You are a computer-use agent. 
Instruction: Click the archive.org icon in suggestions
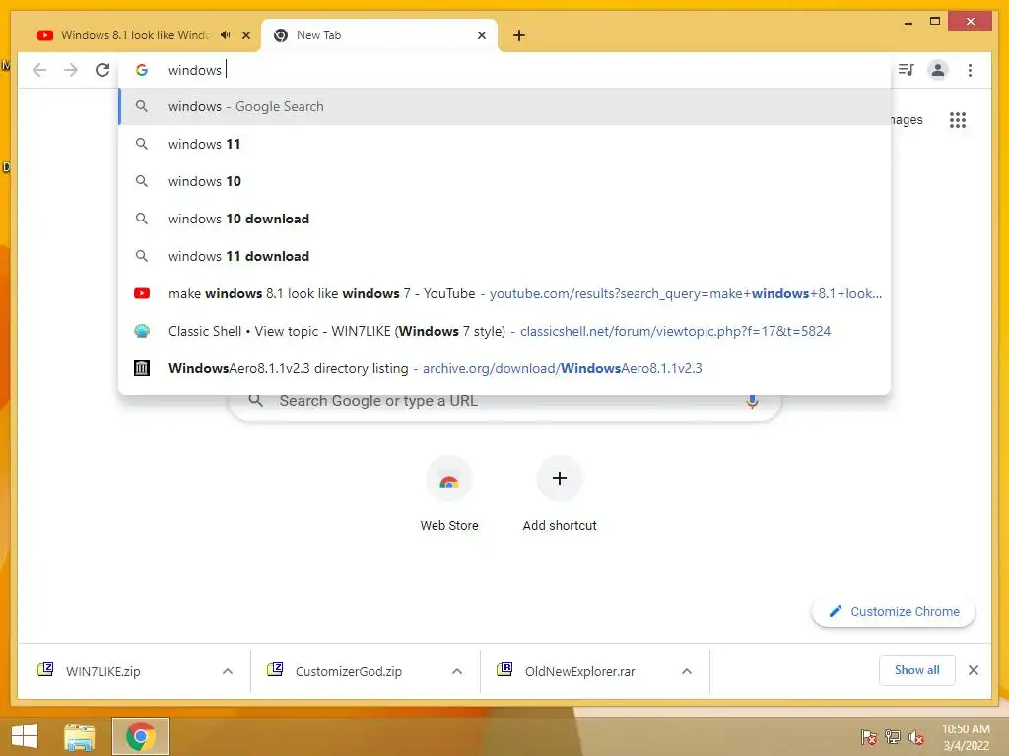pyautogui.click(x=142, y=368)
